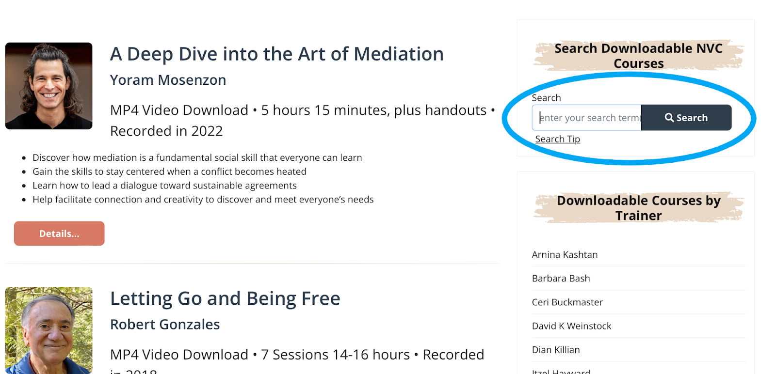Choose David K Weinstock in the trainer list
The image size is (776, 374).
[572, 326]
